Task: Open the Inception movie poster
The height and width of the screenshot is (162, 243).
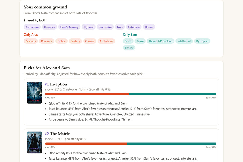Action: pyautogui.click(x=34, y=93)
